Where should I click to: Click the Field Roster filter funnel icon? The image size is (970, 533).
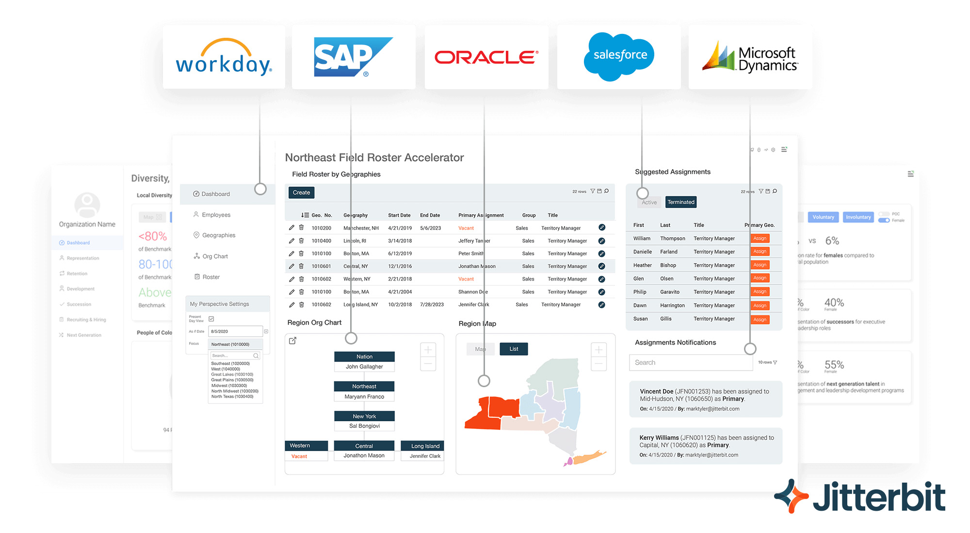coord(592,191)
